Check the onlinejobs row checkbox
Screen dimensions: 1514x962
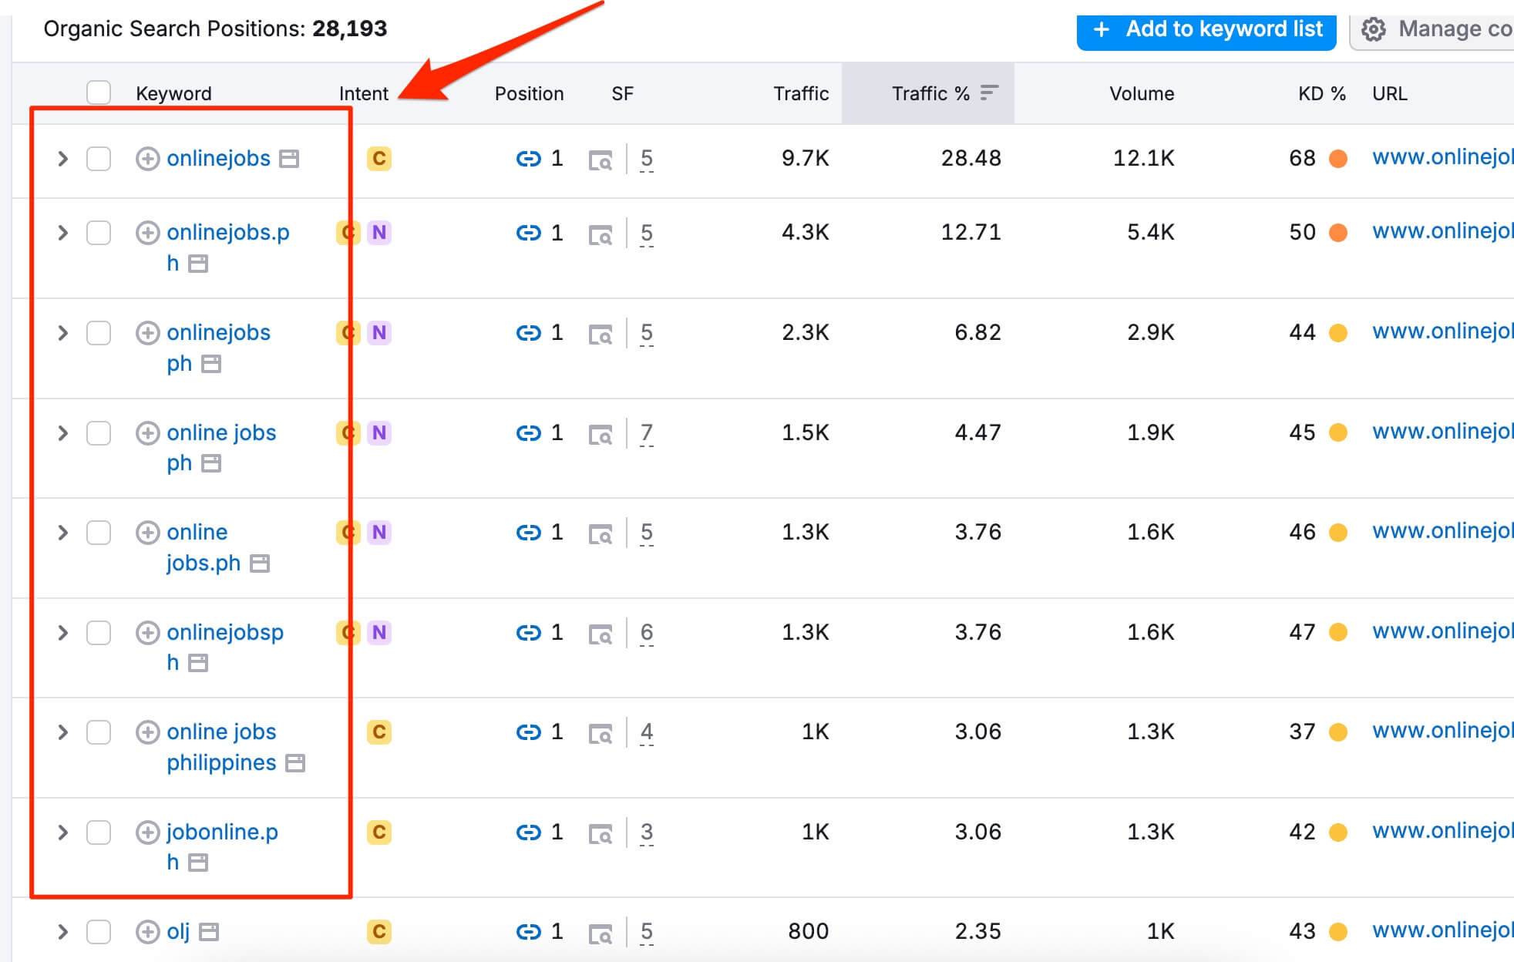99,159
